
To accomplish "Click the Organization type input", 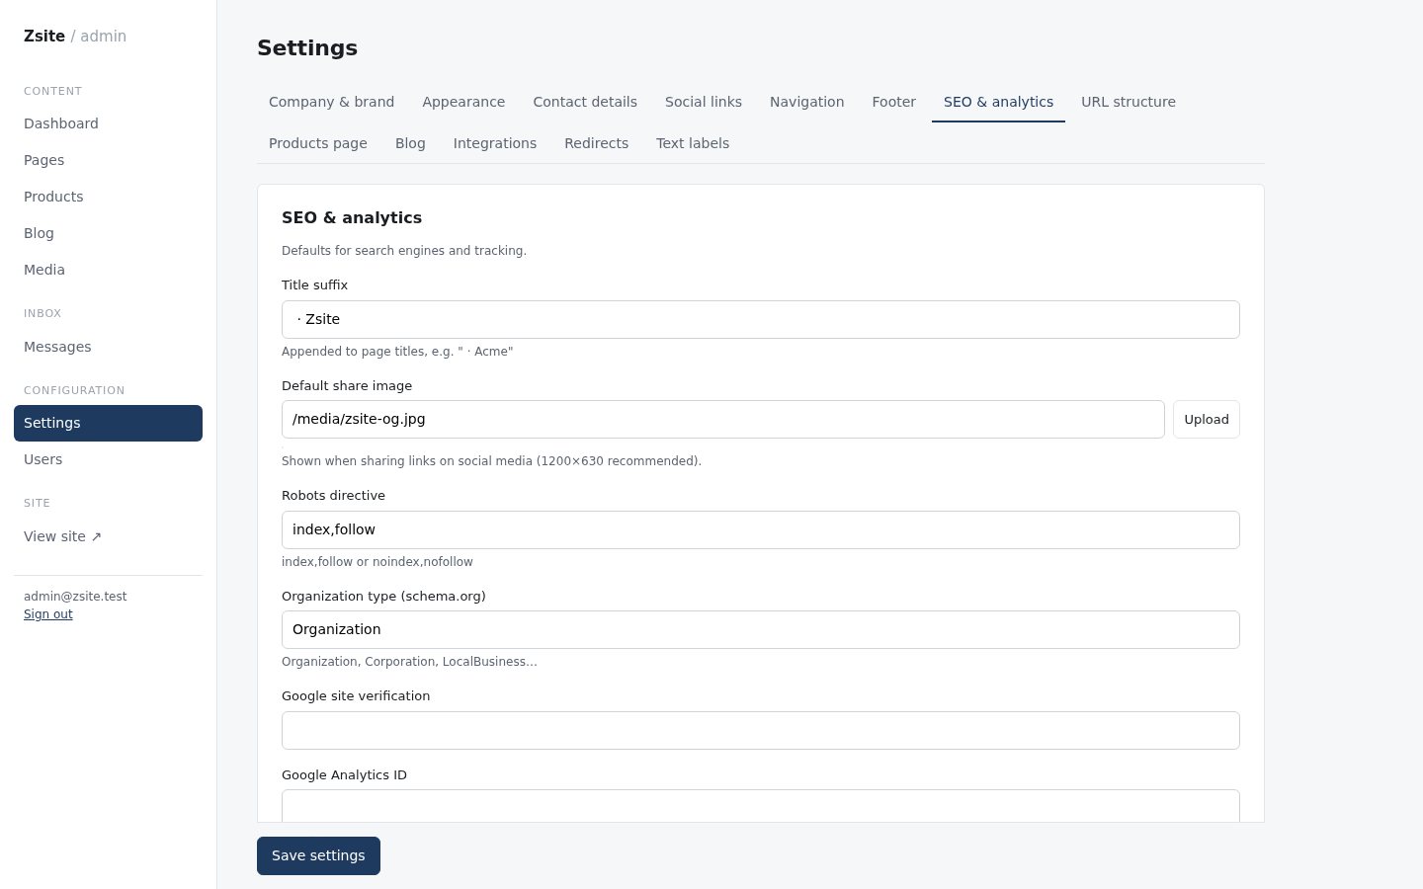I will pyautogui.click(x=761, y=629).
